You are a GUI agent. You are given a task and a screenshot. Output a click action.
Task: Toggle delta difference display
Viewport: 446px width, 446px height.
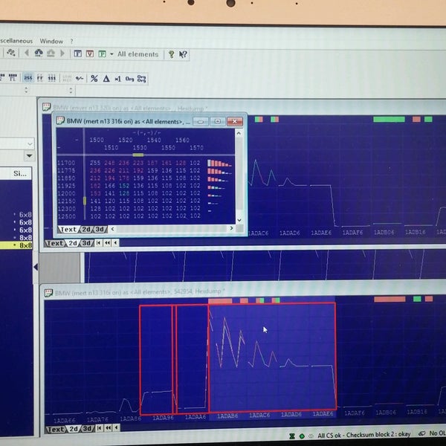106,79
